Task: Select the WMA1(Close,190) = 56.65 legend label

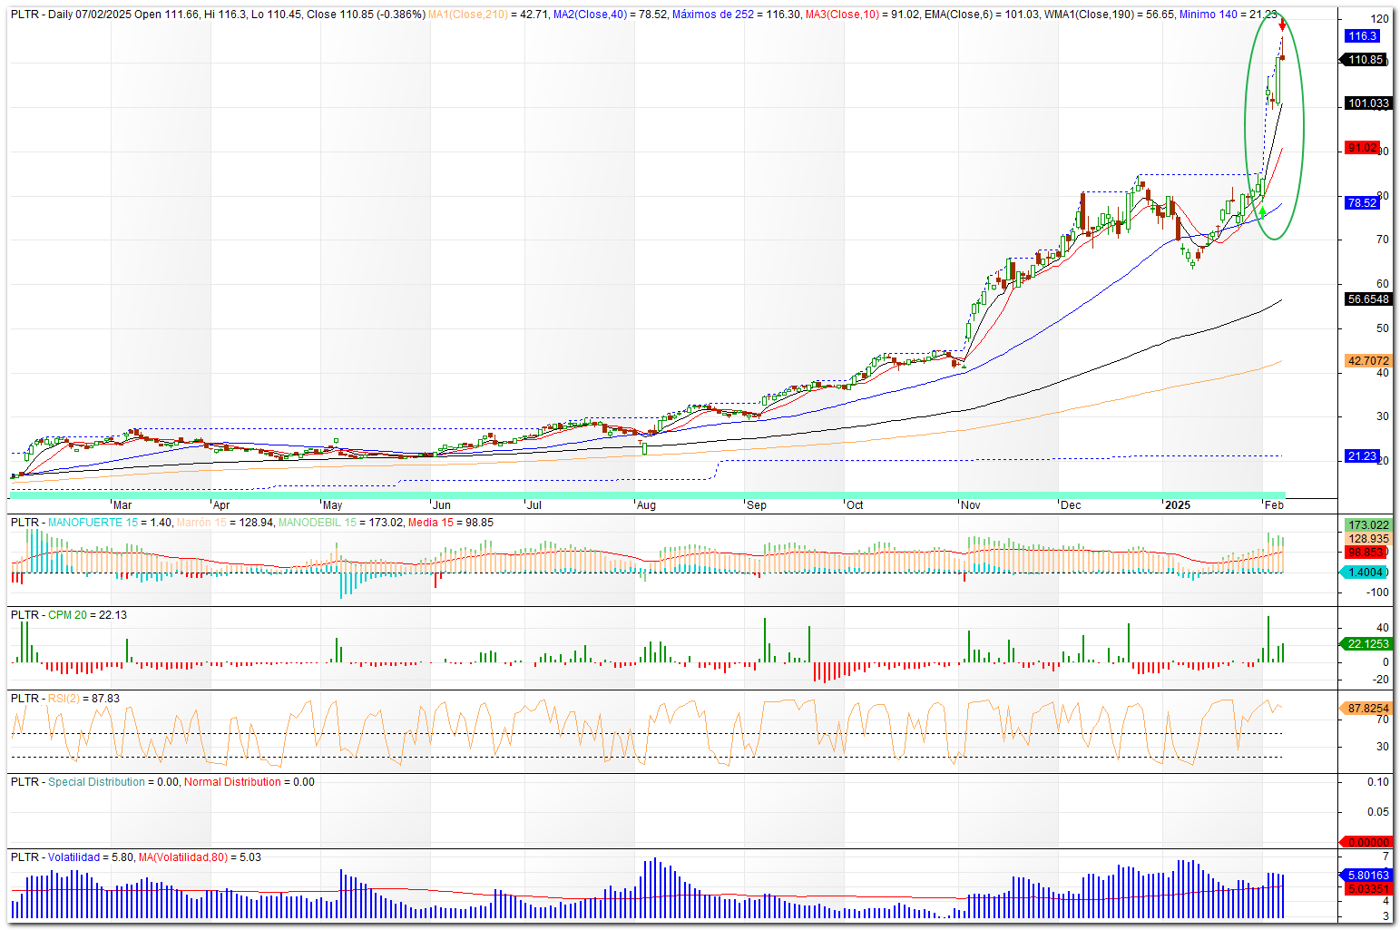Action: tap(1110, 15)
